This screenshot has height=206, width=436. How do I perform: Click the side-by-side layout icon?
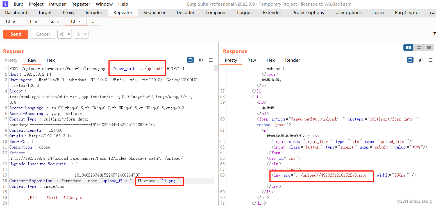tap(408, 47)
